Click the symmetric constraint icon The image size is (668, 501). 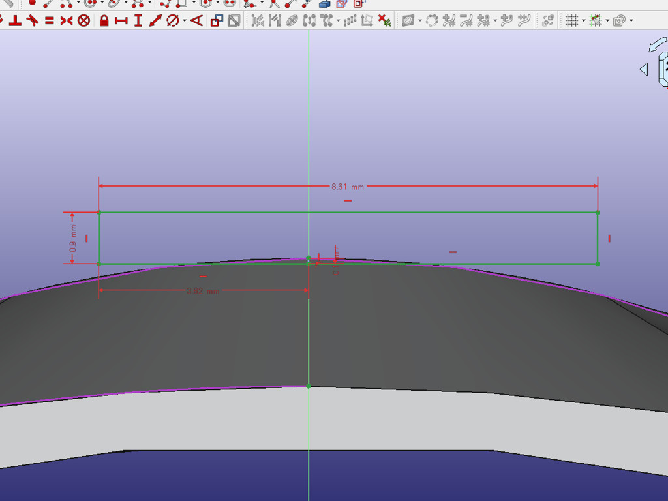(66, 21)
